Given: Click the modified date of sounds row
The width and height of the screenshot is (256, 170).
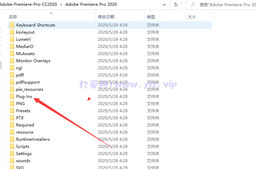Looking at the screenshot, I should point(112,161).
